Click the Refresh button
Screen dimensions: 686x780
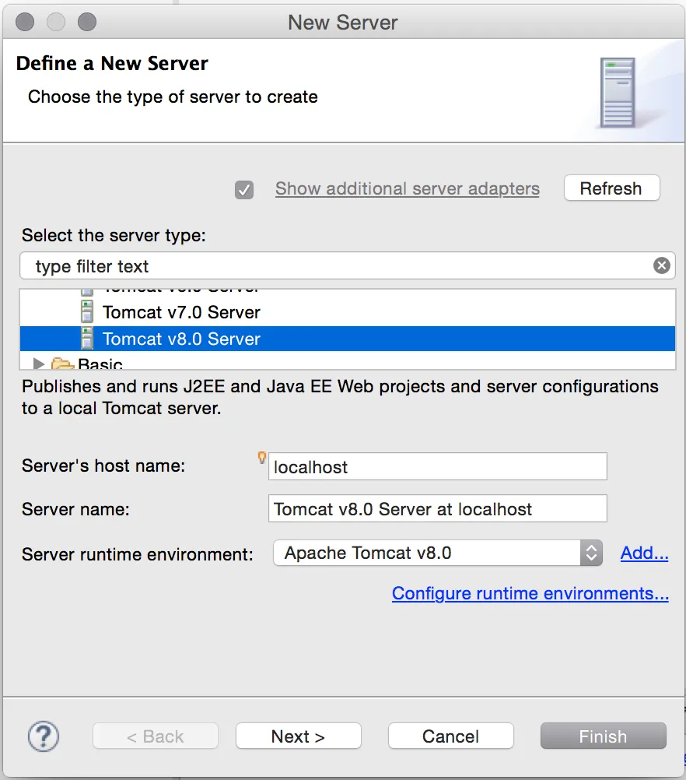[611, 188]
